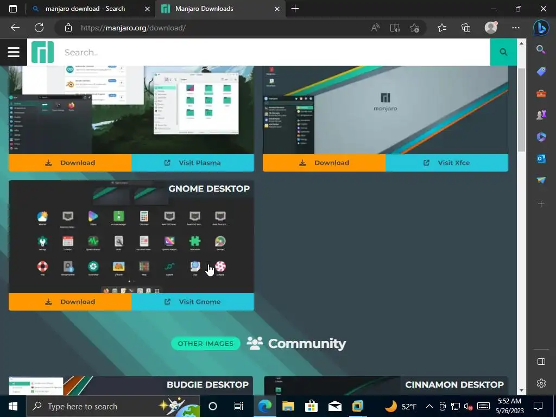The image size is (556, 417).
Task: Open Microsoft 365 in sidebar
Action: [541, 137]
